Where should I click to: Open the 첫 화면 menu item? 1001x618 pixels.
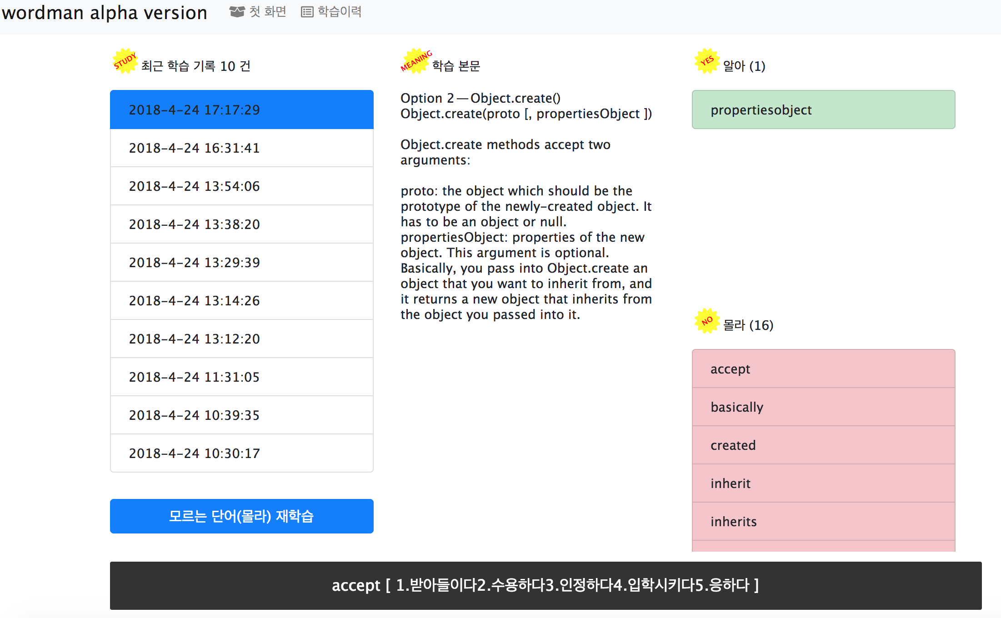click(x=258, y=12)
